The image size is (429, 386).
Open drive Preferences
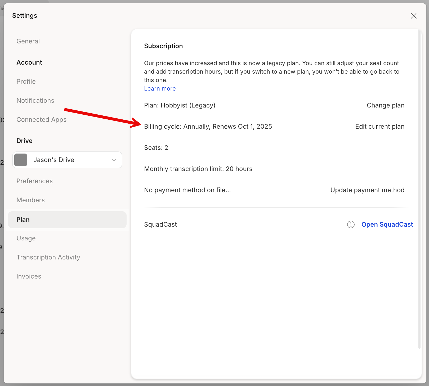pyautogui.click(x=34, y=181)
